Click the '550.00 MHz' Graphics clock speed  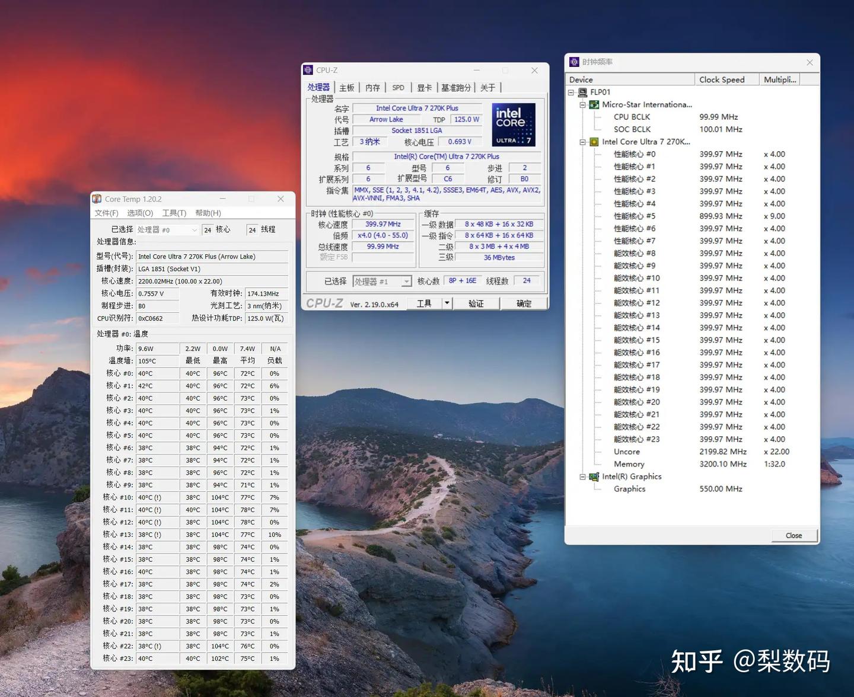(721, 489)
